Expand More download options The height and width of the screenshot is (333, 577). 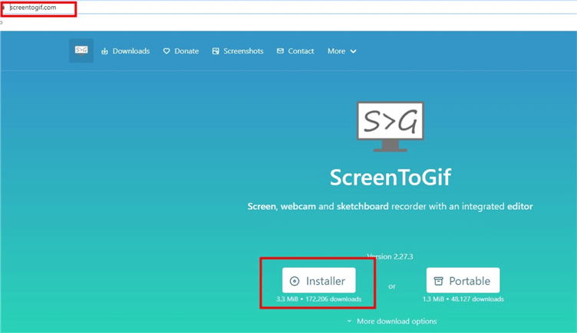(x=392, y=322)
